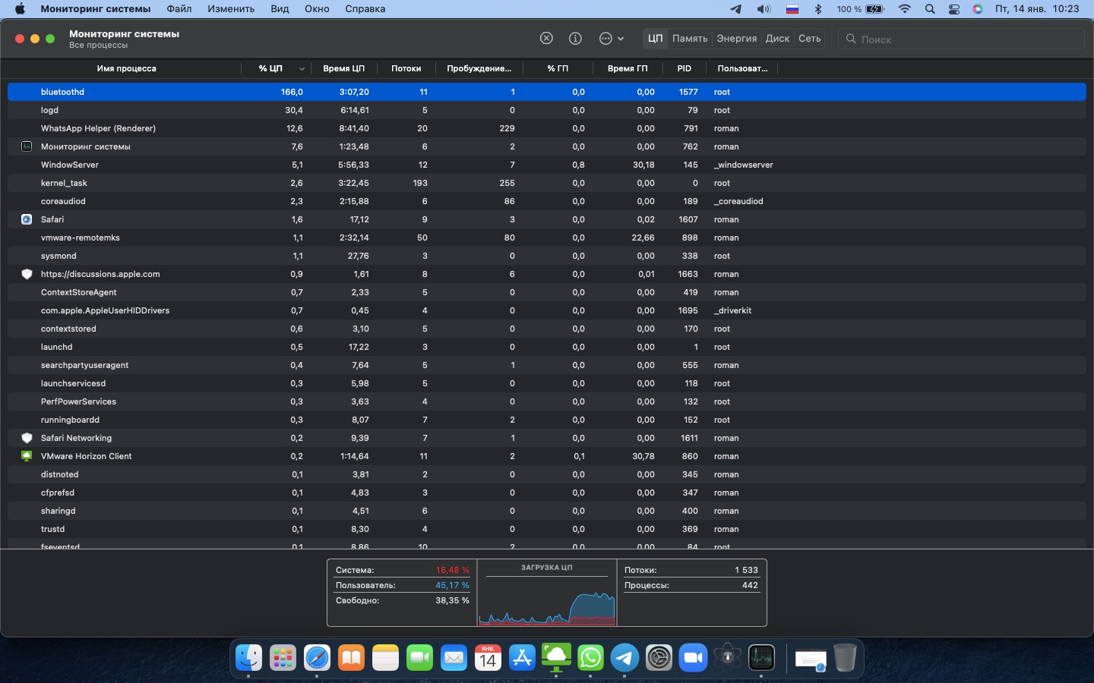Image resolution: width=1094 pixels, height=683 pixels.
Task: Launch Safari from the Dock
Action: click(317, 657)
